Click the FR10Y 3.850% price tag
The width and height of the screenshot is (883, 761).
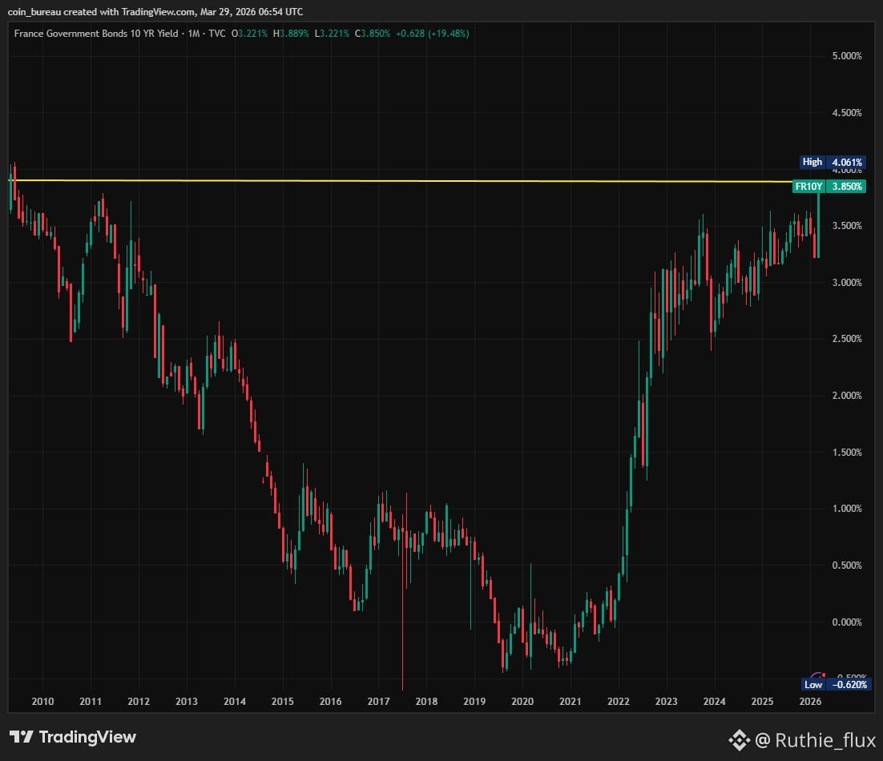(829, 187)
